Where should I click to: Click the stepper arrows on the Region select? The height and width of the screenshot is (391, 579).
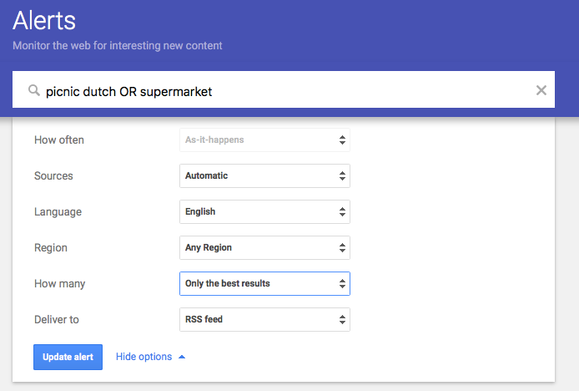tap(342, 248)
